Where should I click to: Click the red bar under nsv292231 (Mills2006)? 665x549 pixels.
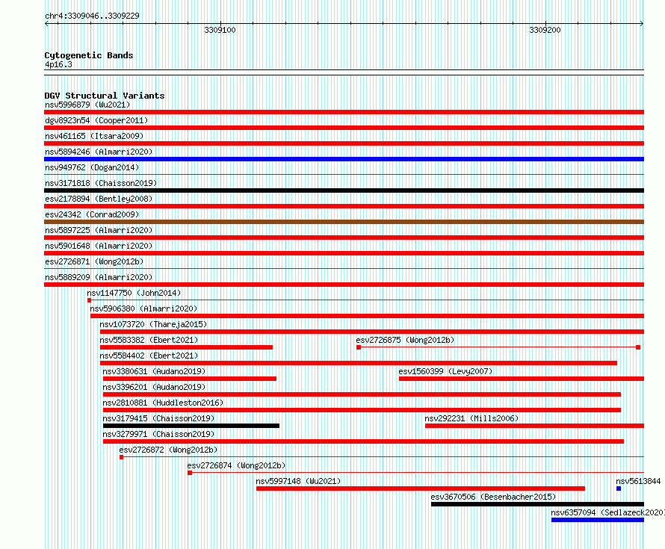coord(535,426)
